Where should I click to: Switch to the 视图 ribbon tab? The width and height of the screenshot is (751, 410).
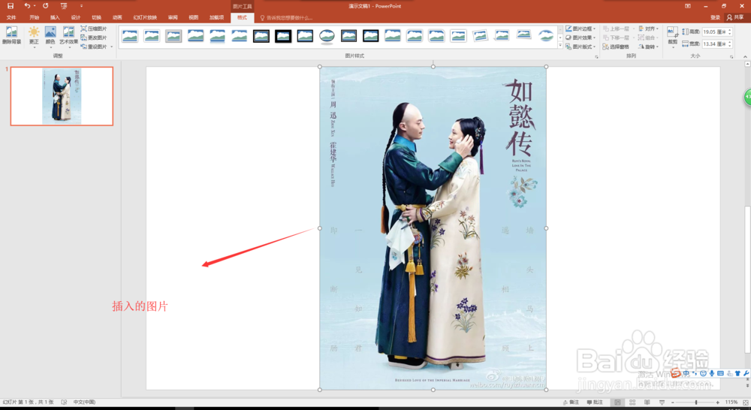(194, 17)
